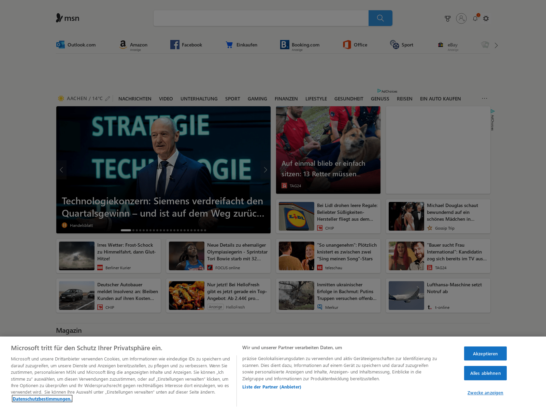The width and height of the screenshot is (546, 410).
Task: Select the GENUSS tab
Action: (x=380, y=99)
